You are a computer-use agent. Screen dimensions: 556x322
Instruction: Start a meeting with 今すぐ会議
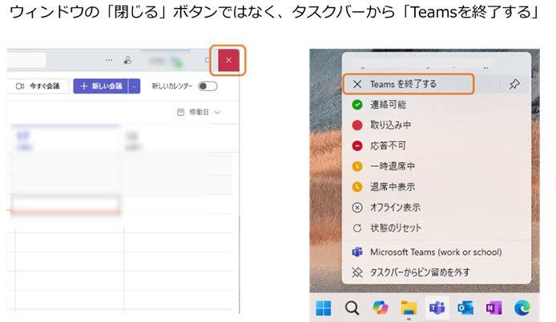pos(38,85)
